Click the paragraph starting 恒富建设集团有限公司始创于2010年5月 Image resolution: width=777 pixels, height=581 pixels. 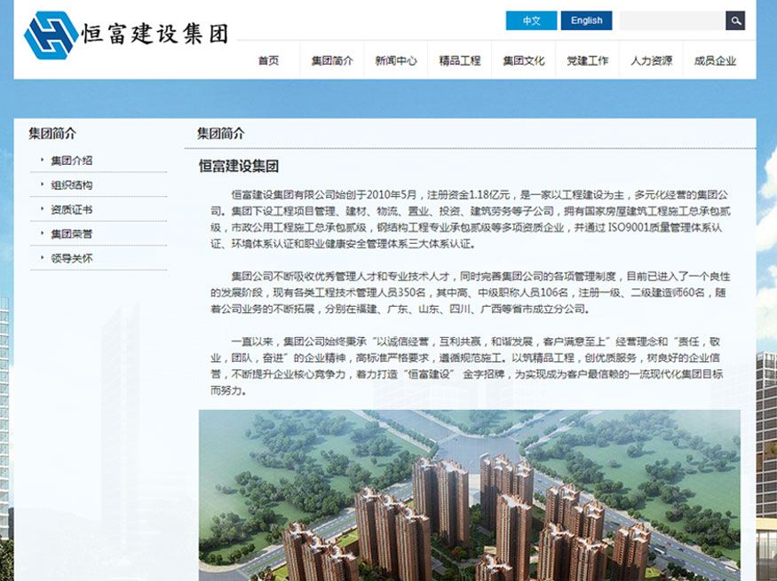[470, 219]
